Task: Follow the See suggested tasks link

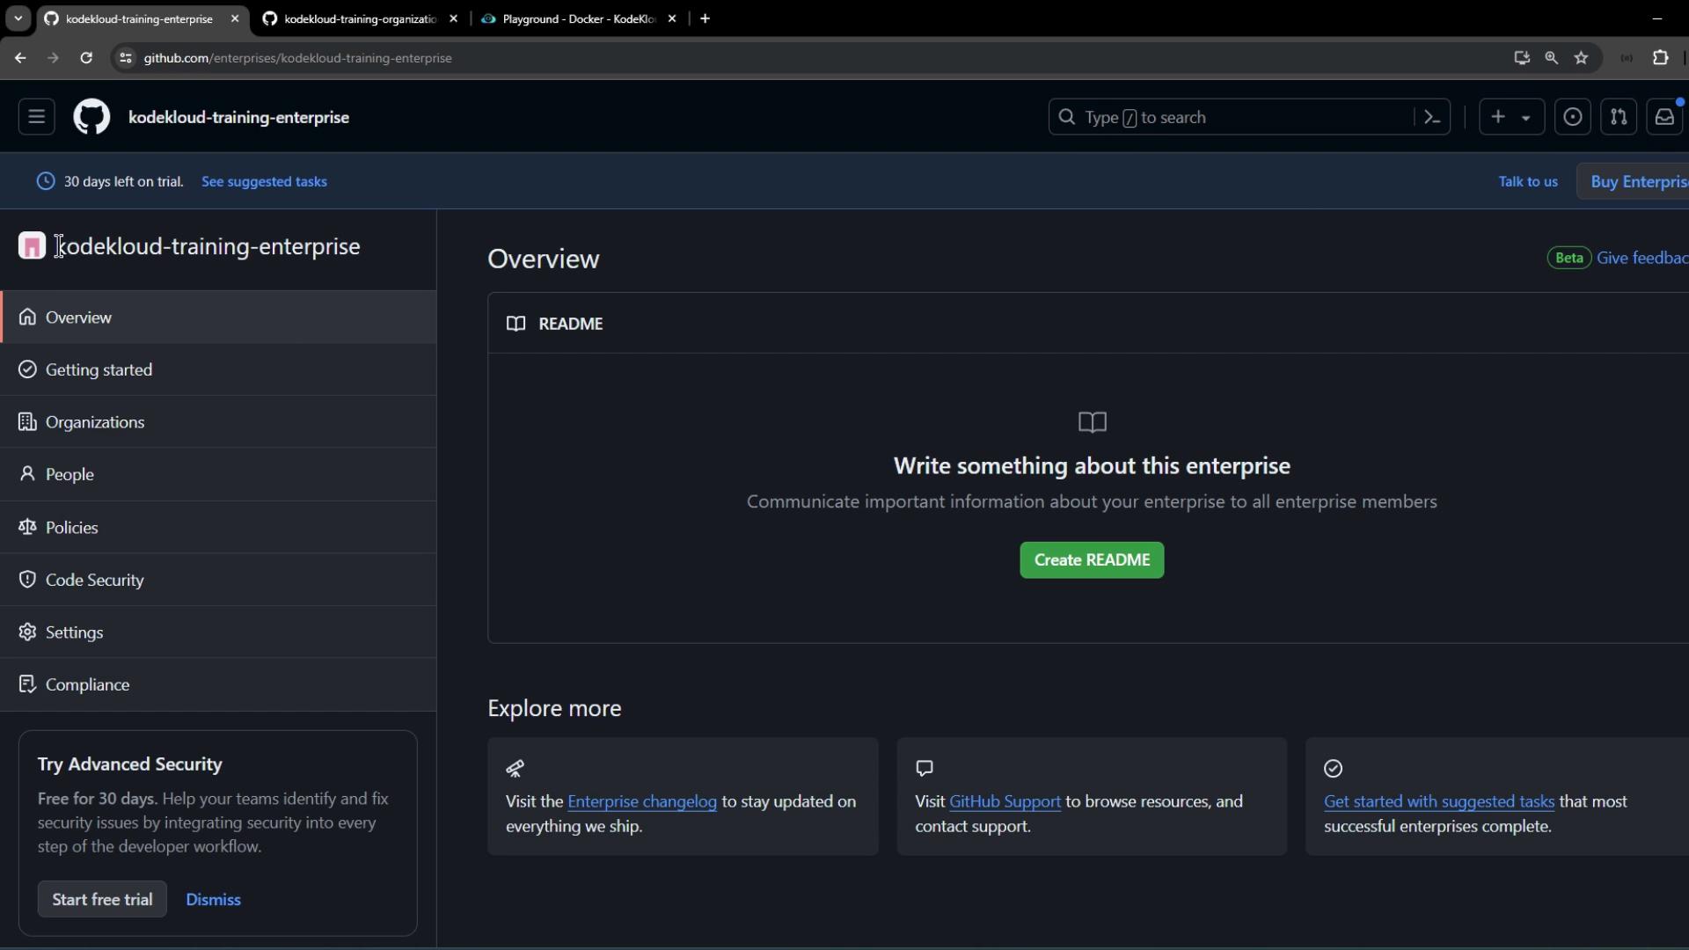Action: click(264, 181)
